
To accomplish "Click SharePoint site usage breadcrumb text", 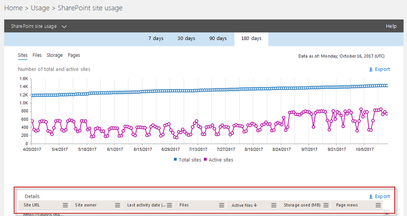I will tap(90, 8).
